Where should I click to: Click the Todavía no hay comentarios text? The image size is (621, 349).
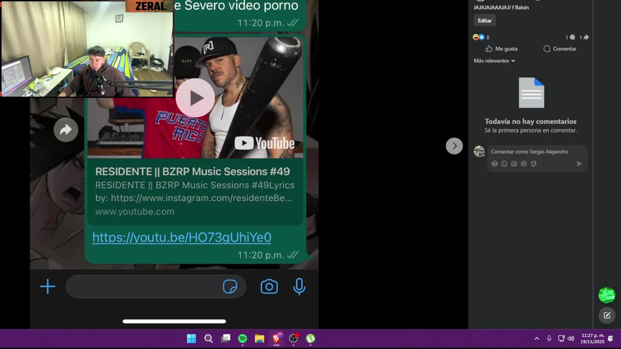tap(530, 122)
